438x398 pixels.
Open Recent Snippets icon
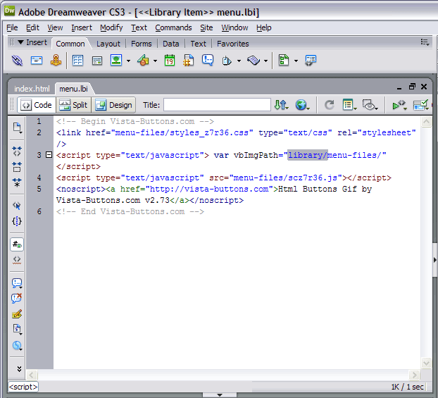17,329
